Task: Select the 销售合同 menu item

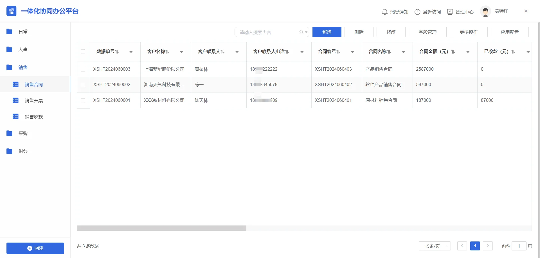Action: coord(35,84)
